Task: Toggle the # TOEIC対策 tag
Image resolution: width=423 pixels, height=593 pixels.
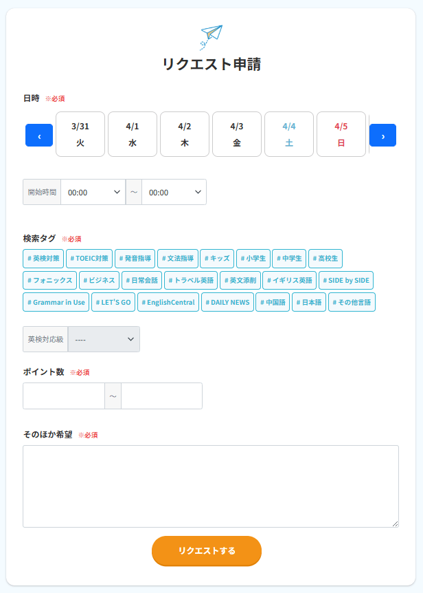Action: (x=89, y=259)
